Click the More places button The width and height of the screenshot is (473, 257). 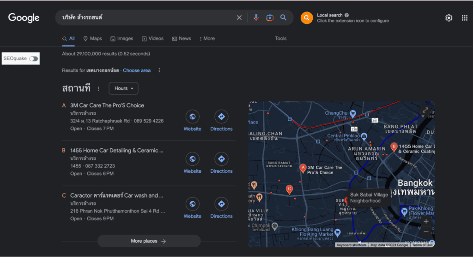tap(149, 241)
